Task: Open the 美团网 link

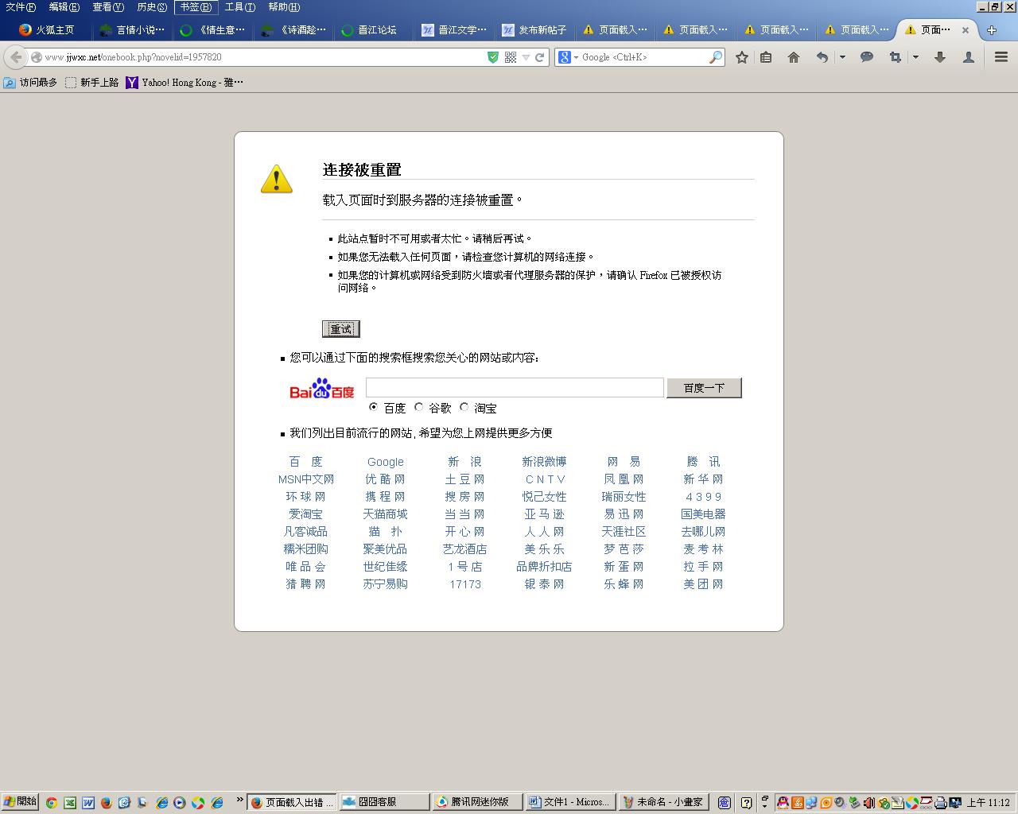Action: (703, 584)
